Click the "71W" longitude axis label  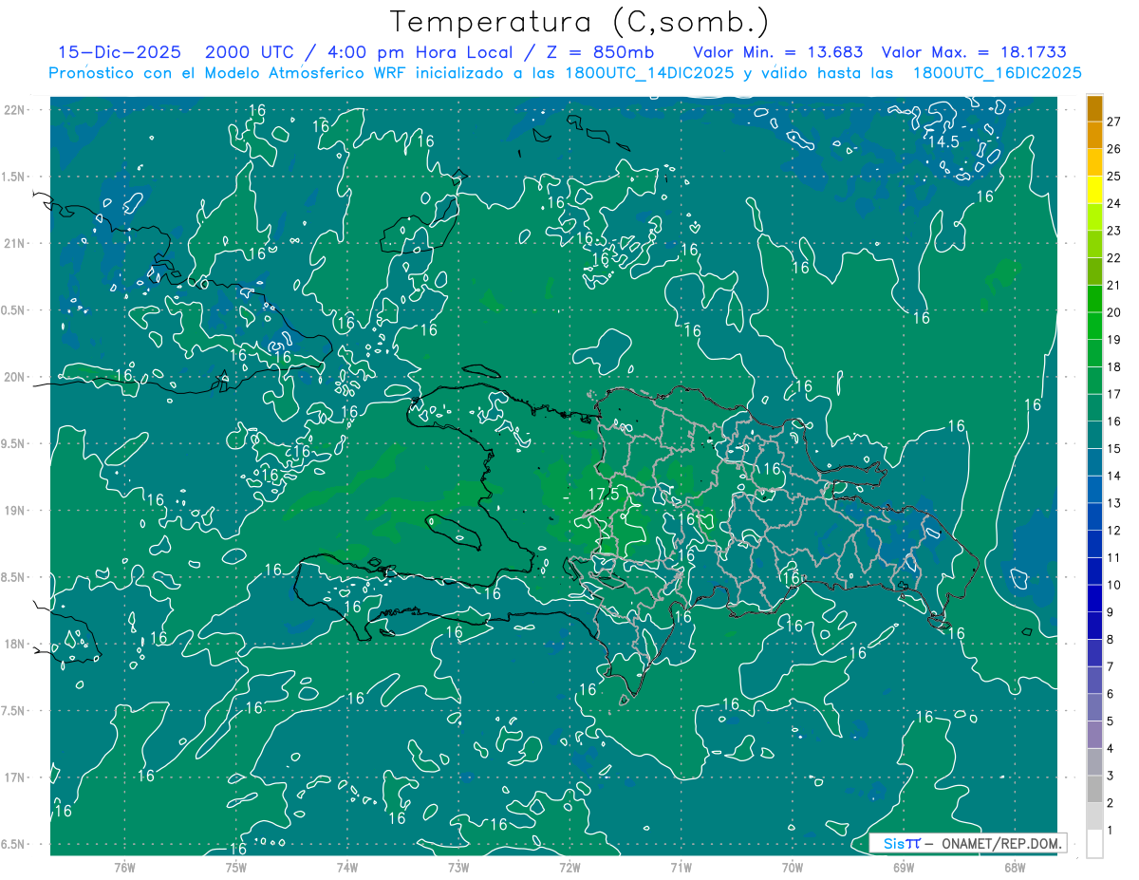point(681,868)
